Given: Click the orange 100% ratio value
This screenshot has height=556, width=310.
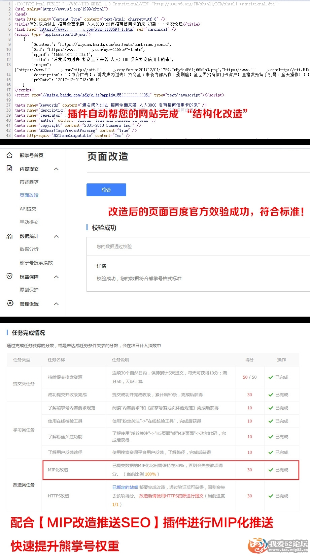Looking at the screenshot, I should pyautogui.click(x=150, y=474).
